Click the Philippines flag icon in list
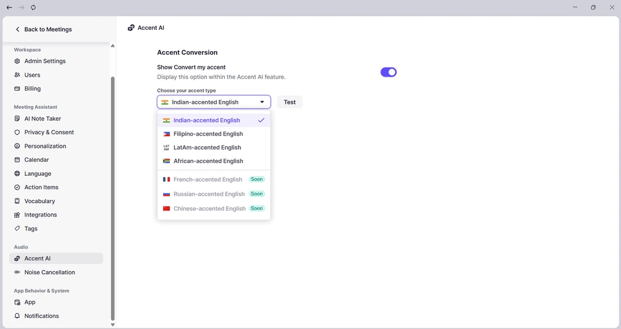621x329 pixels. coord(166,134)
